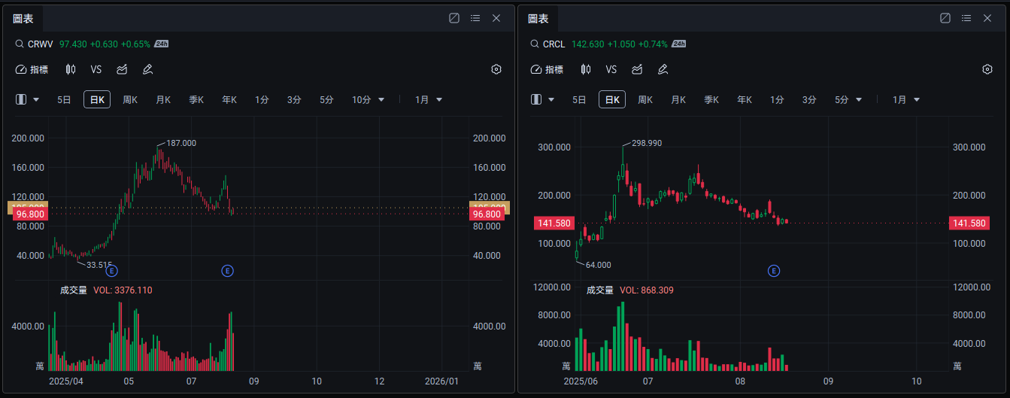Click the area chart icon in CRCL panel

(637, 69)
